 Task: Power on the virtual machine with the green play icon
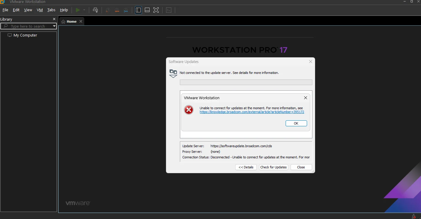(77, 10)
